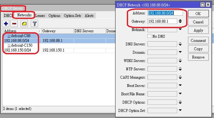Expand the Boot File Name field arrow
This screenshot has height=118, width=214.
coord(180,94)
